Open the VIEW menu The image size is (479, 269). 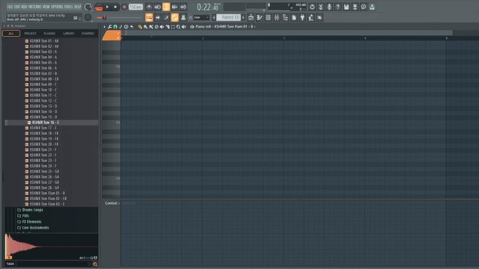46,7
